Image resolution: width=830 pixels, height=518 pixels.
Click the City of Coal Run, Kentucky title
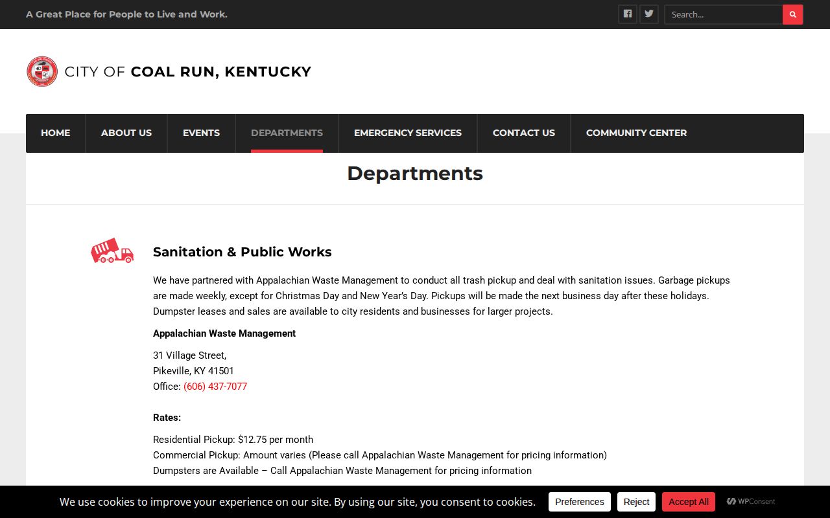click(x=188, y=72)
